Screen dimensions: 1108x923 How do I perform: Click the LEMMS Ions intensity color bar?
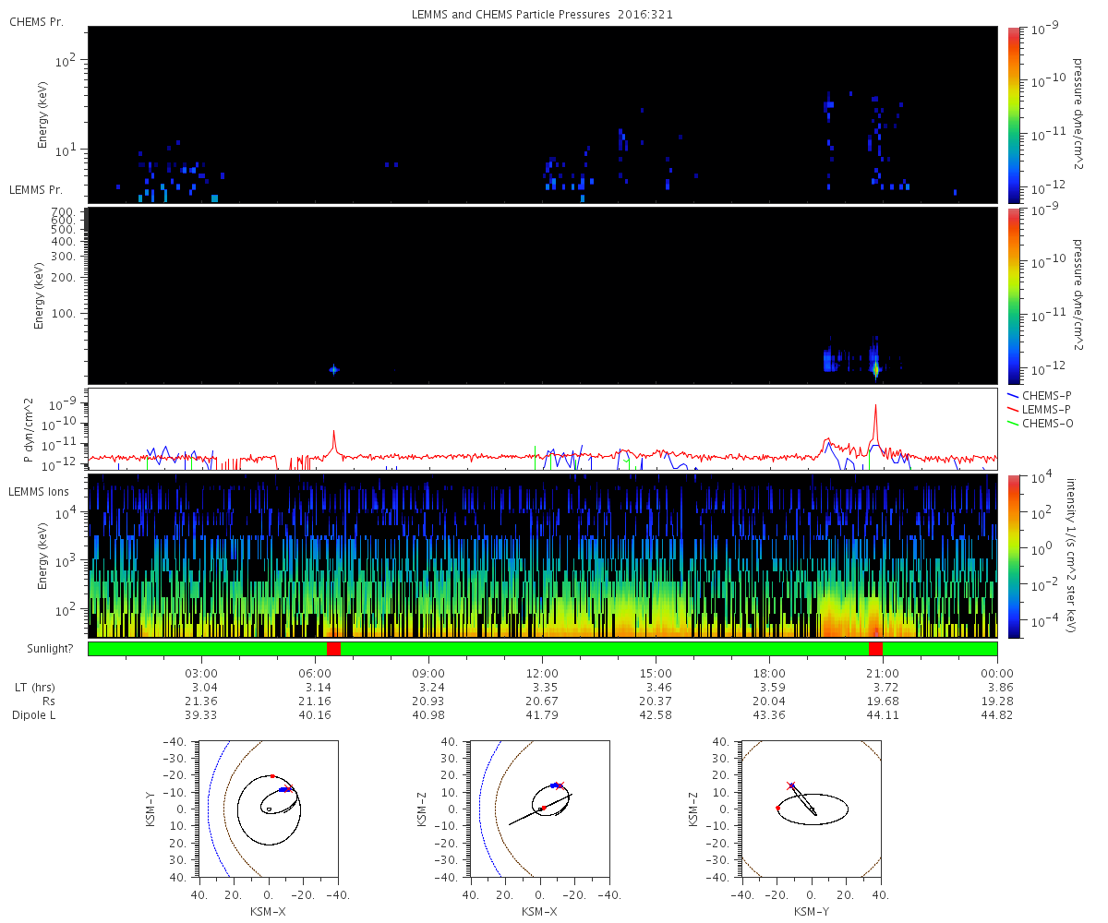[1013, 556]
